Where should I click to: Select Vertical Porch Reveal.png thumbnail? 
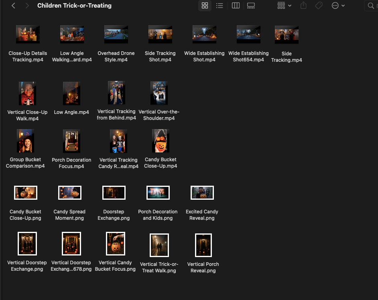tap(203, 245)
